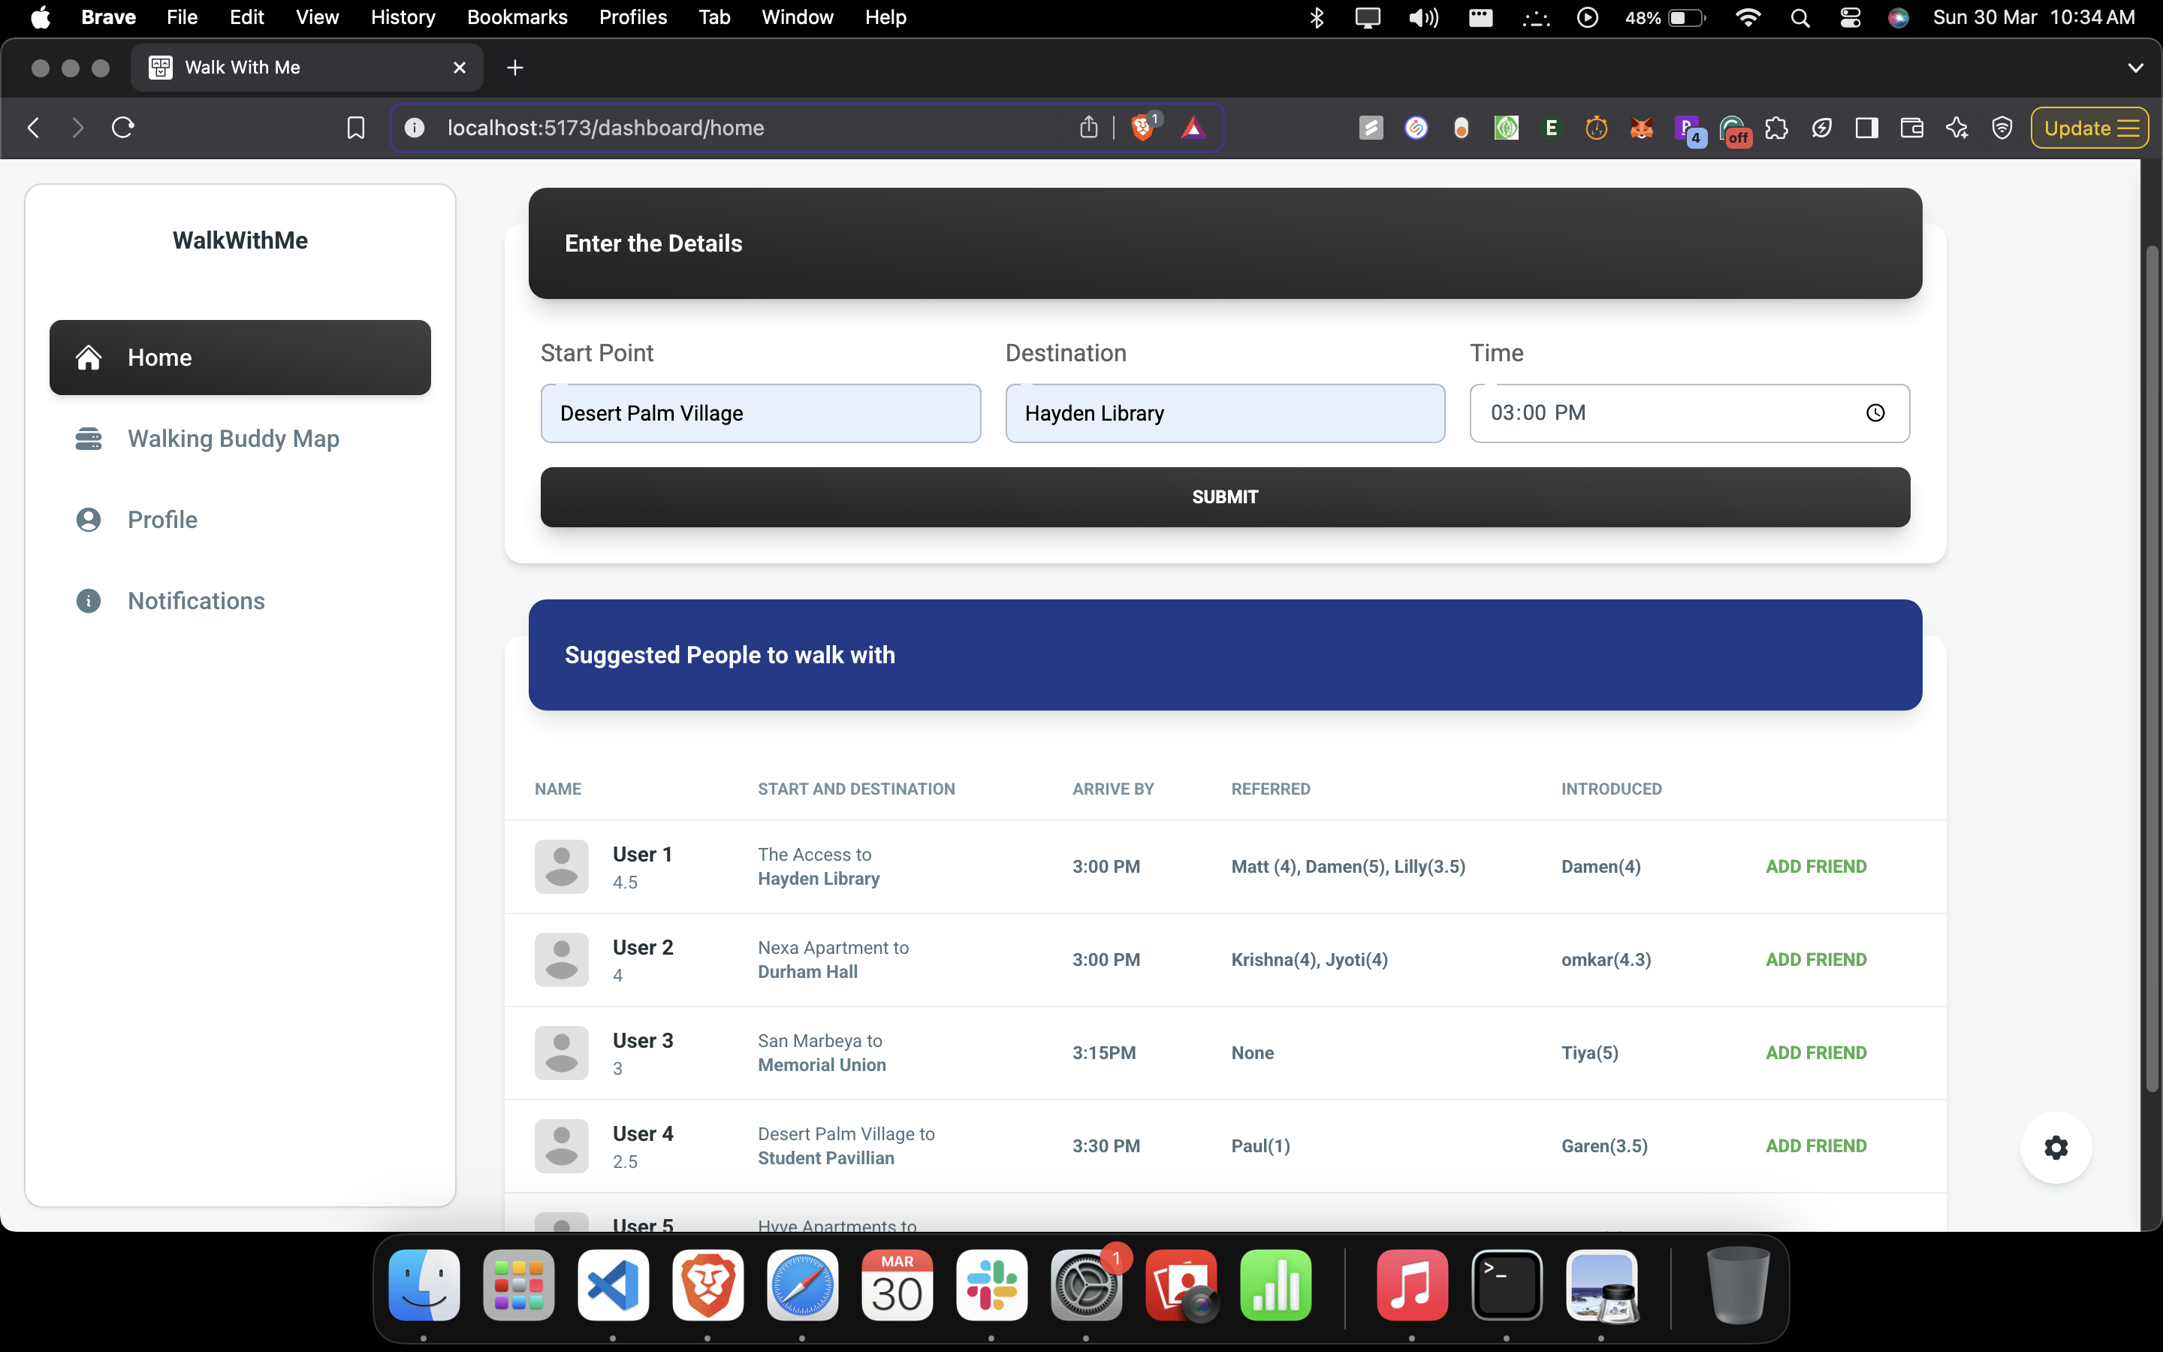
Task: Click the Destination input field
Action: coord(1224,413)
